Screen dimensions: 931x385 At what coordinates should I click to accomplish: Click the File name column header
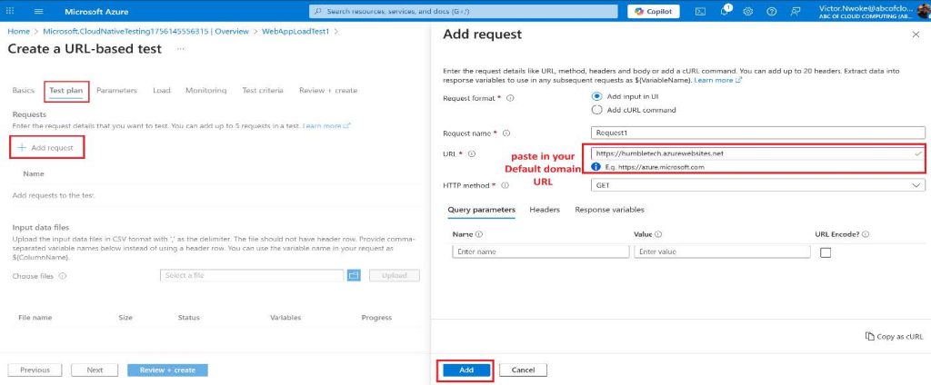(x=35, y=318)
